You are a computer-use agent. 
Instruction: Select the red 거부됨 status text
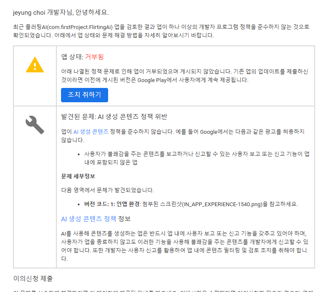coord(94,57)
